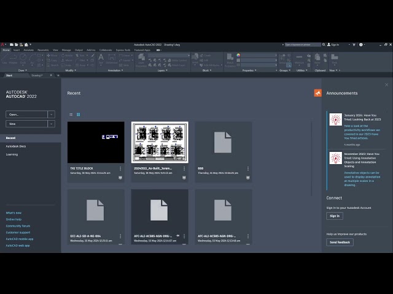The height and width of the screenshot is (294, 393).
Task: Open the What's new link
Action: [x=14, y=213]
